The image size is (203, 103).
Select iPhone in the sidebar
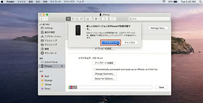[52, 66]
